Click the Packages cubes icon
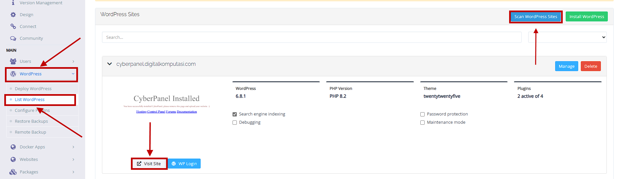Image resolution: width=617 pixels, height=179 pixels. point(13,172)
